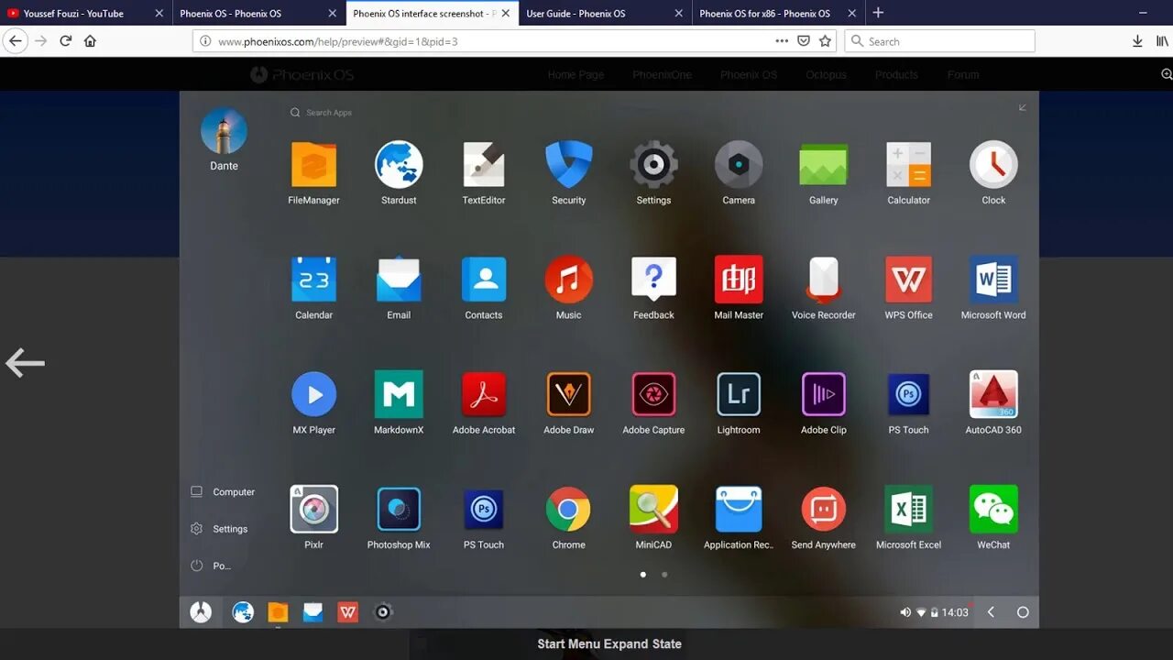Viewport: 1173px width, 660px height.
Task: Launch the Music app
Action: 568,279
